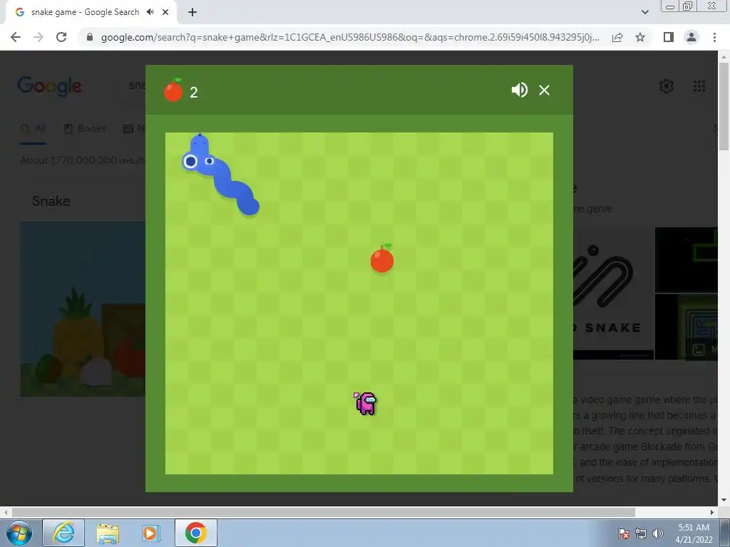Open the system volume tray icon
The height and width of the screenshot is (547, 730).
[x=658, y=533]
